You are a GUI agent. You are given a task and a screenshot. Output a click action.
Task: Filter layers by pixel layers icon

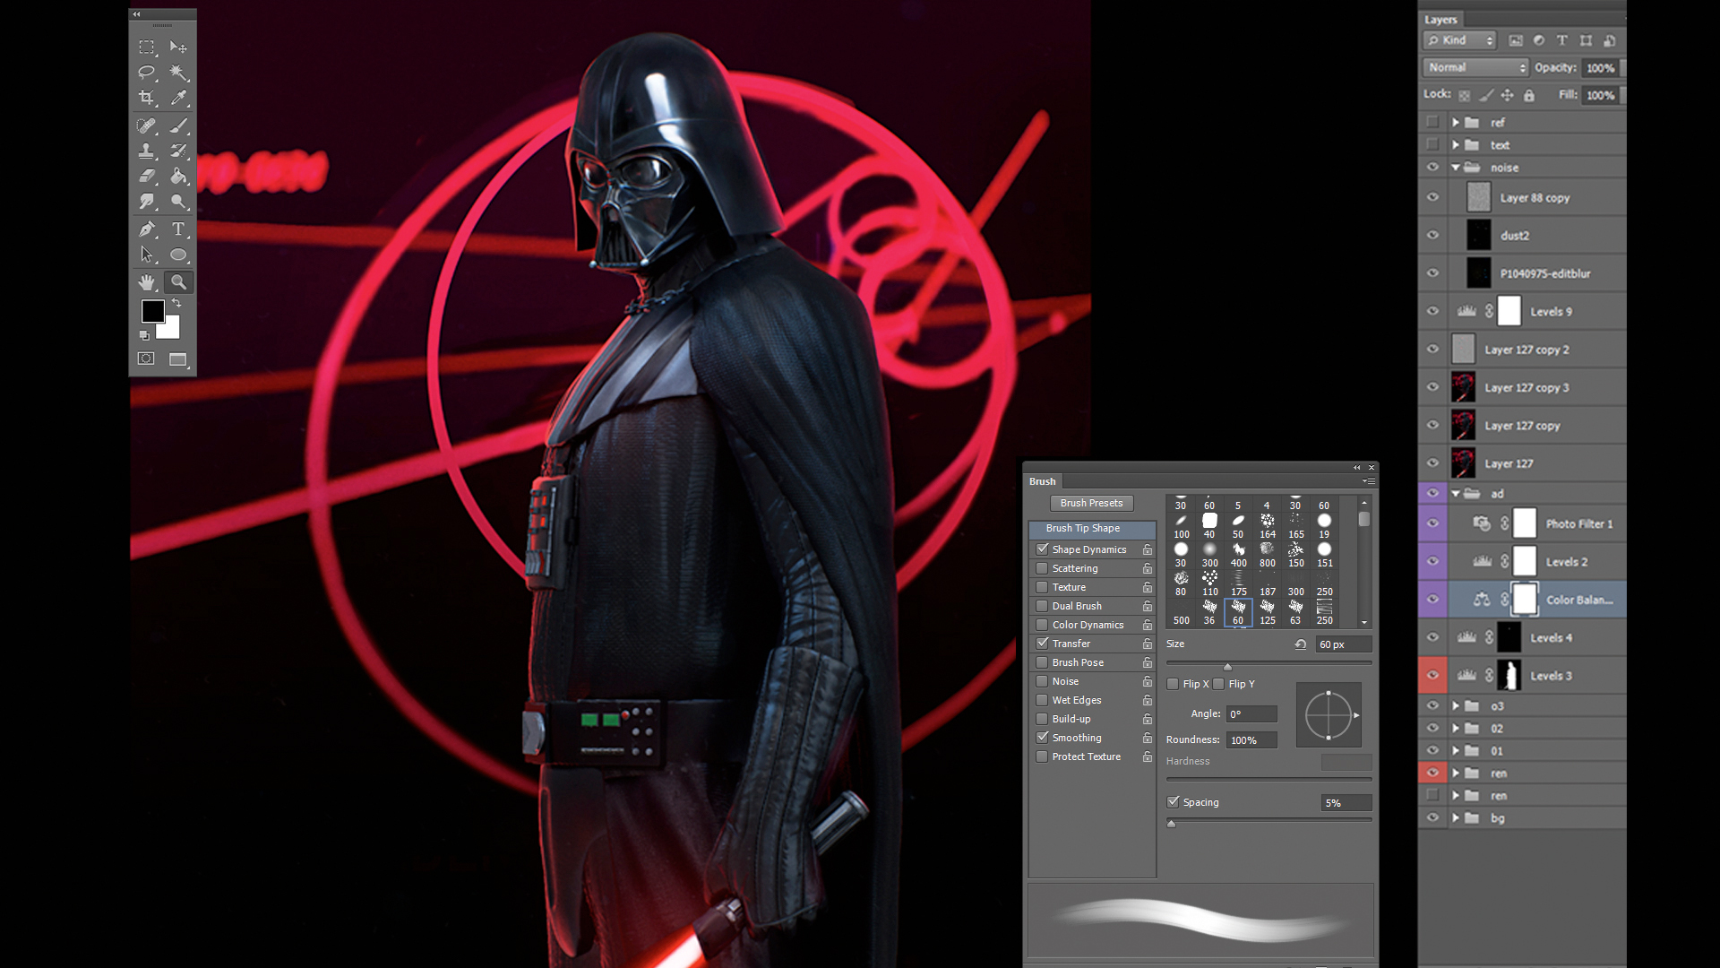(x=1516, y=40)
